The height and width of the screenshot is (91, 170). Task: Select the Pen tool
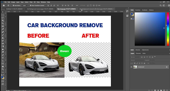point(3,55)
